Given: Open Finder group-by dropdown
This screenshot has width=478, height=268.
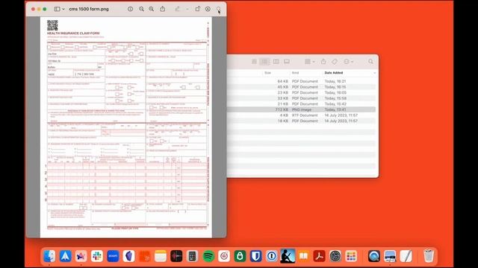Looking at the screenshot, I should pos(310,62).
